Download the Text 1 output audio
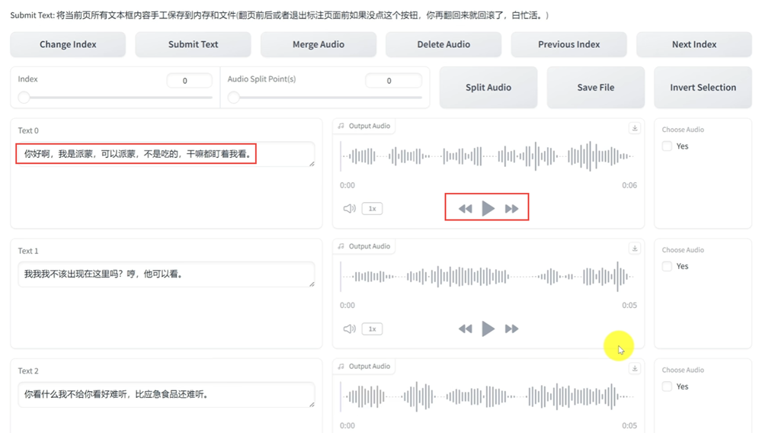This screenshot has height=433, width=762. pos(634,249)
